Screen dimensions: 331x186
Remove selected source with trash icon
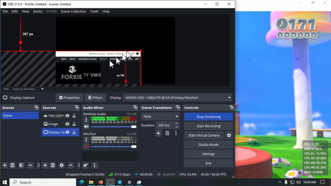pyautogui.click(x=53, y=165)
